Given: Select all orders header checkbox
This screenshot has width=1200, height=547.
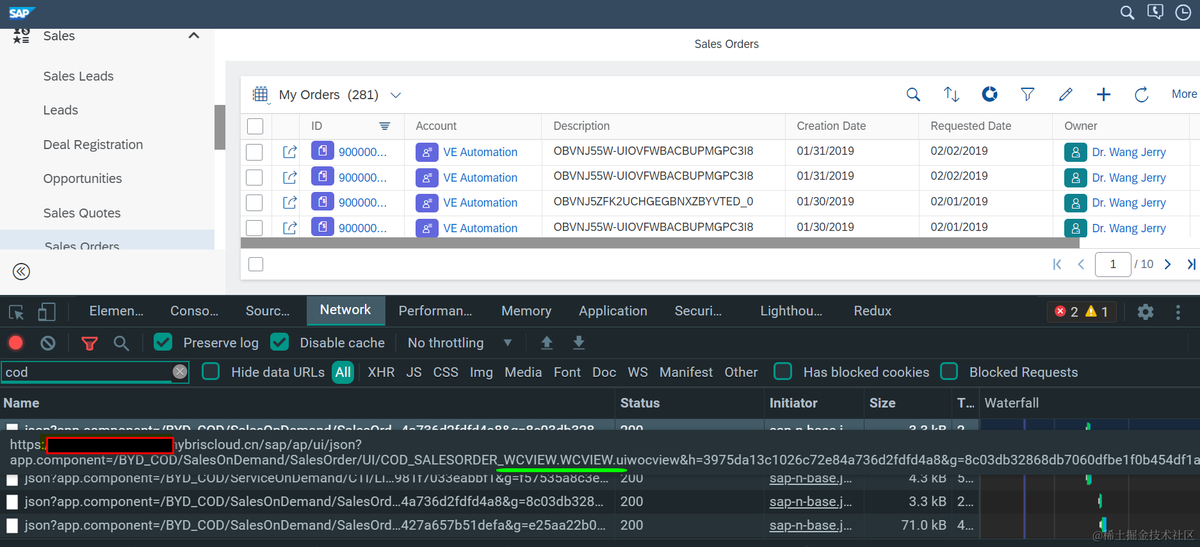Looking at the screenshot, I should pos(255,127).
